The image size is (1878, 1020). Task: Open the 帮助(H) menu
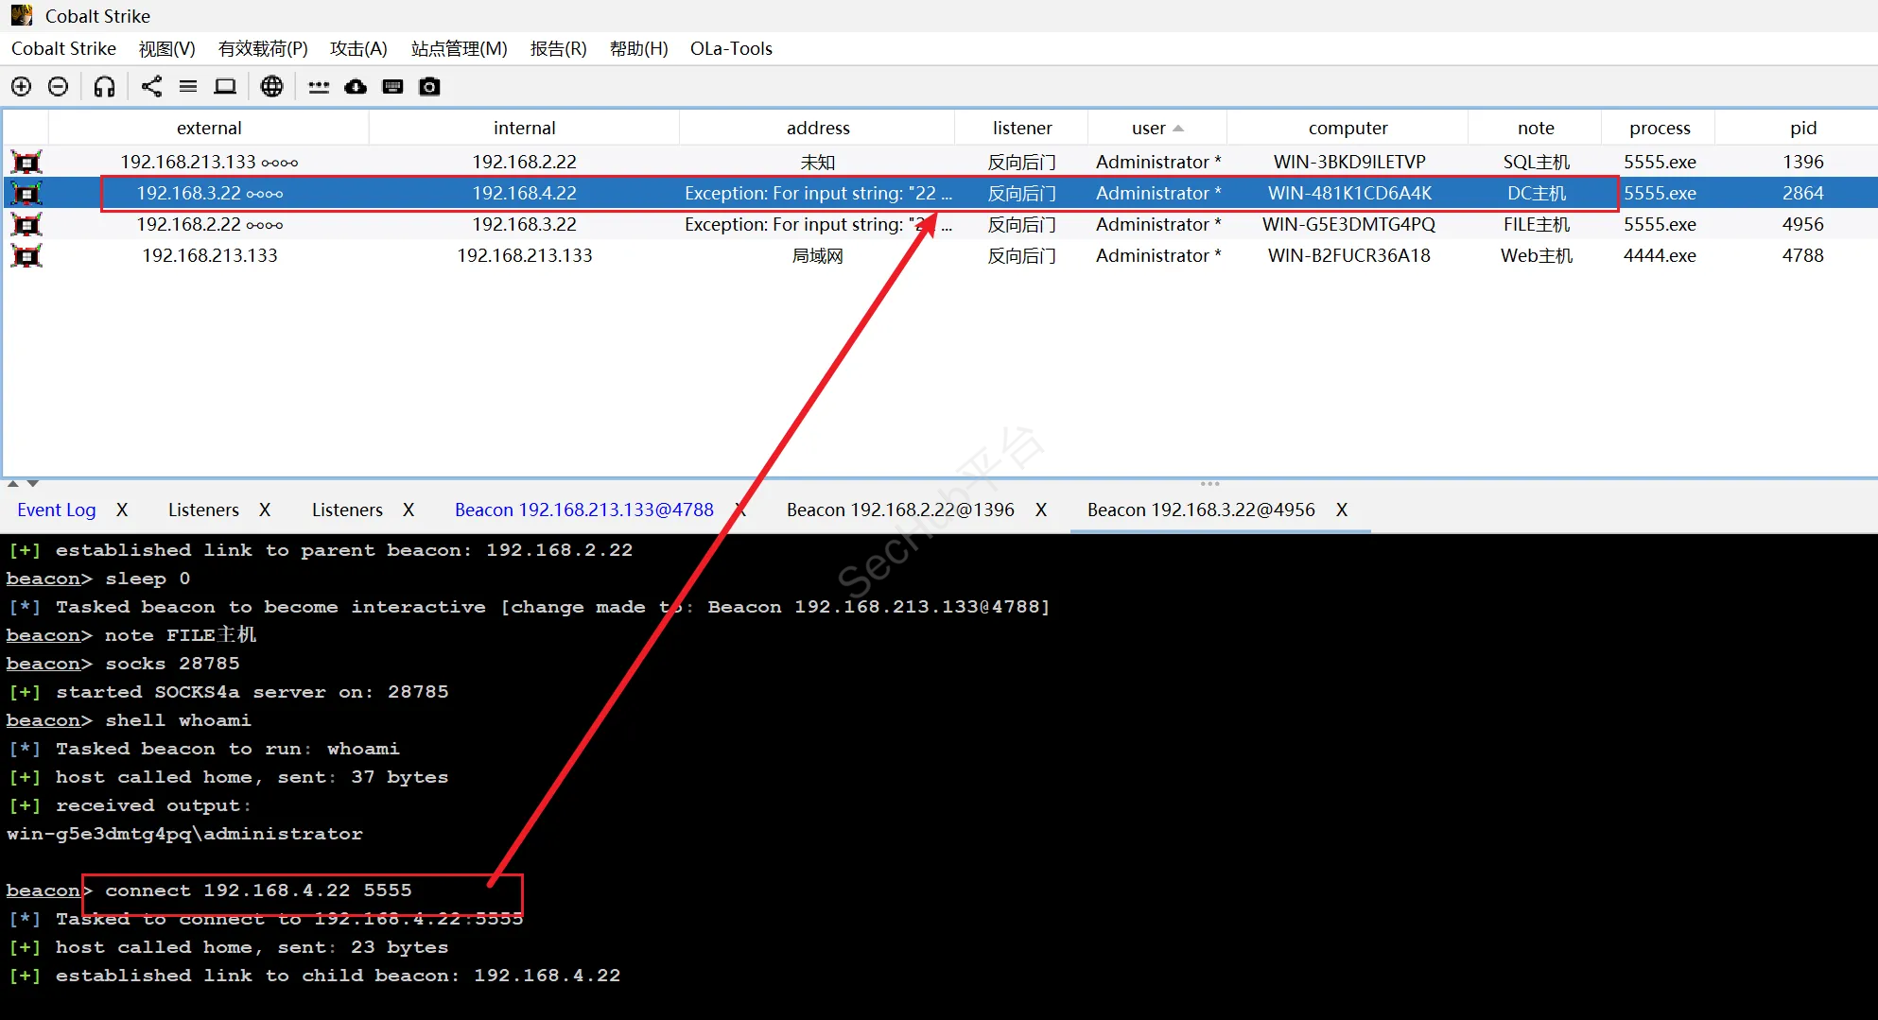click(638, 48)
